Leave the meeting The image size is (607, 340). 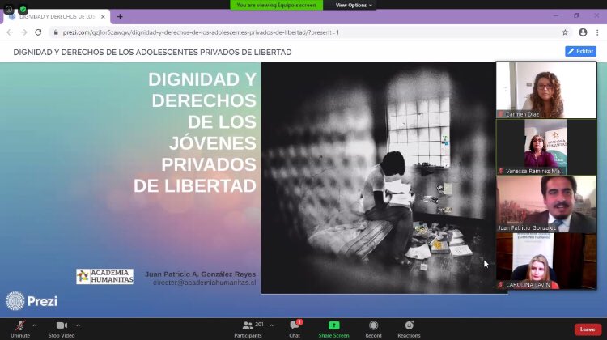pyautogui.click(x=588, y=329)
